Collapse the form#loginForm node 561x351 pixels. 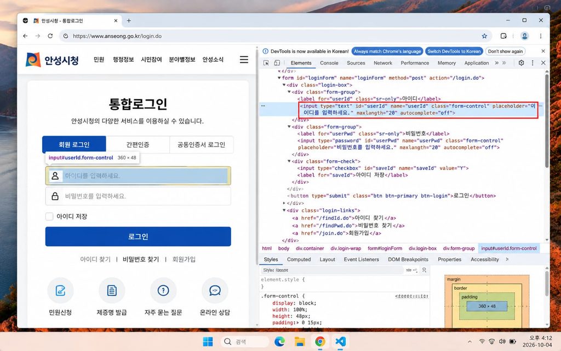[279, 78]
